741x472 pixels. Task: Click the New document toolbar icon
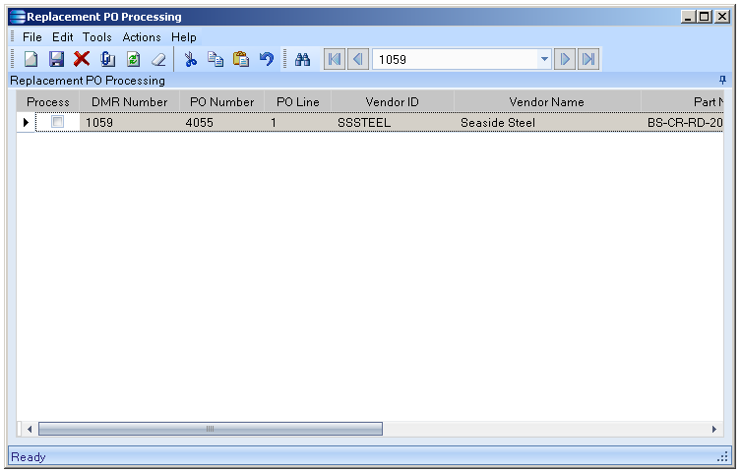click(x=31, y=59)
